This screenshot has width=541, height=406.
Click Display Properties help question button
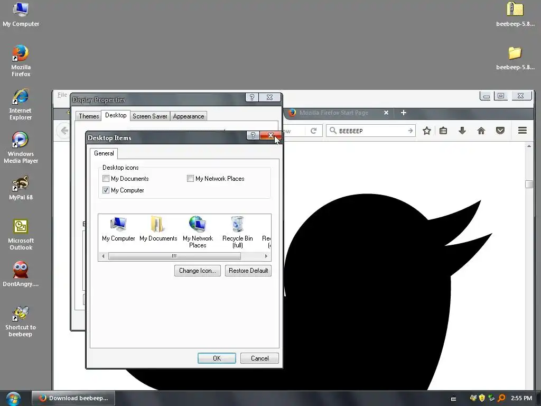pyautogui.click(x=252, y=97)
